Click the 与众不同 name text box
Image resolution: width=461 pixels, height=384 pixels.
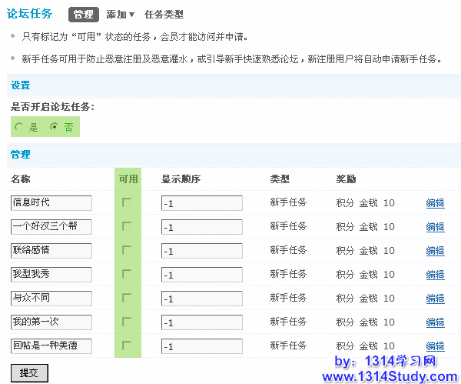point(51,299)
